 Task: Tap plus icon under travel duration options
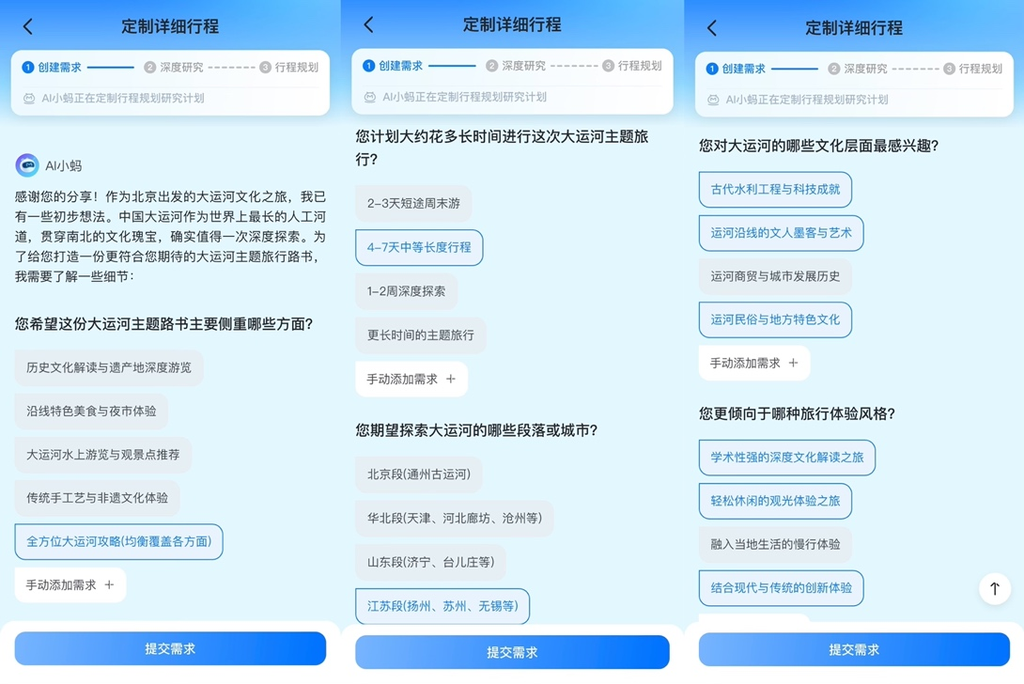tap(451, 379)
